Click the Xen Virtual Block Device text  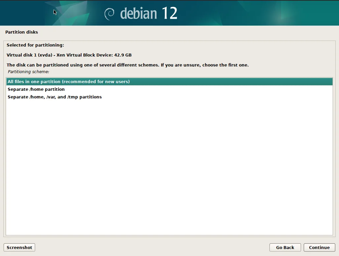tap(84, 55)
